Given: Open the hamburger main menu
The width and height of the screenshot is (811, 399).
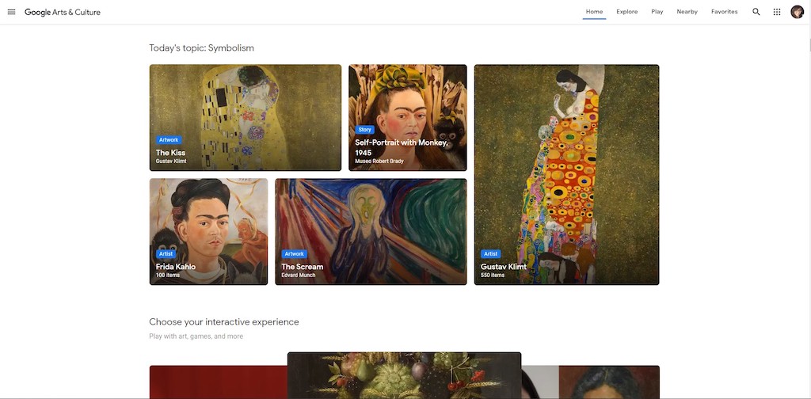Looking at the screenshot, I should click(x=11, y=12).
